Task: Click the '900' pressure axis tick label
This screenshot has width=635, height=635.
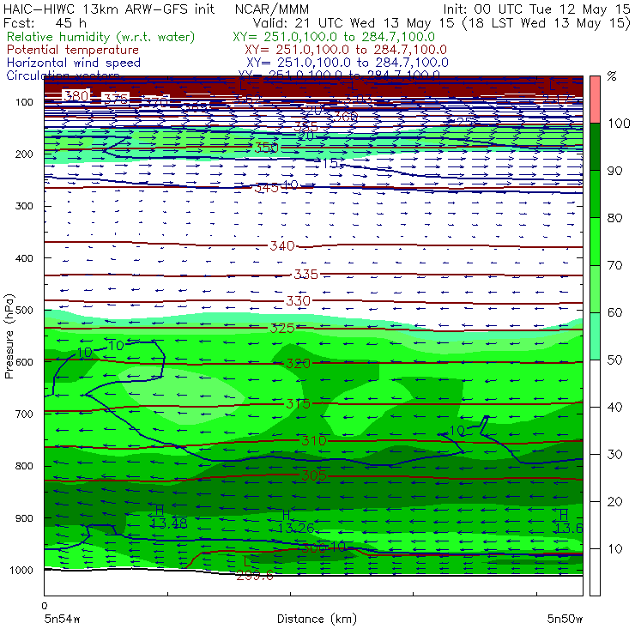Action: (24, 518)
